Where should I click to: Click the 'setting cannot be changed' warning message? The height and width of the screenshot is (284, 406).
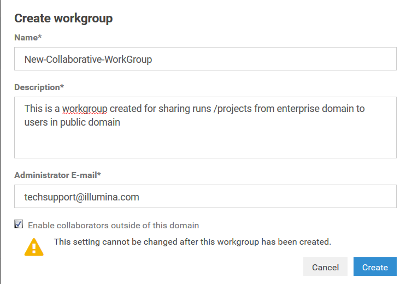(192, 241)
